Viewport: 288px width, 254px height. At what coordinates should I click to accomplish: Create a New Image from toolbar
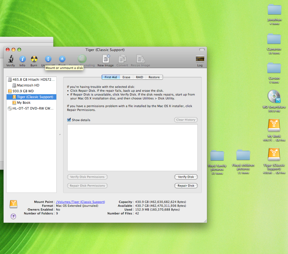point(106,59)
